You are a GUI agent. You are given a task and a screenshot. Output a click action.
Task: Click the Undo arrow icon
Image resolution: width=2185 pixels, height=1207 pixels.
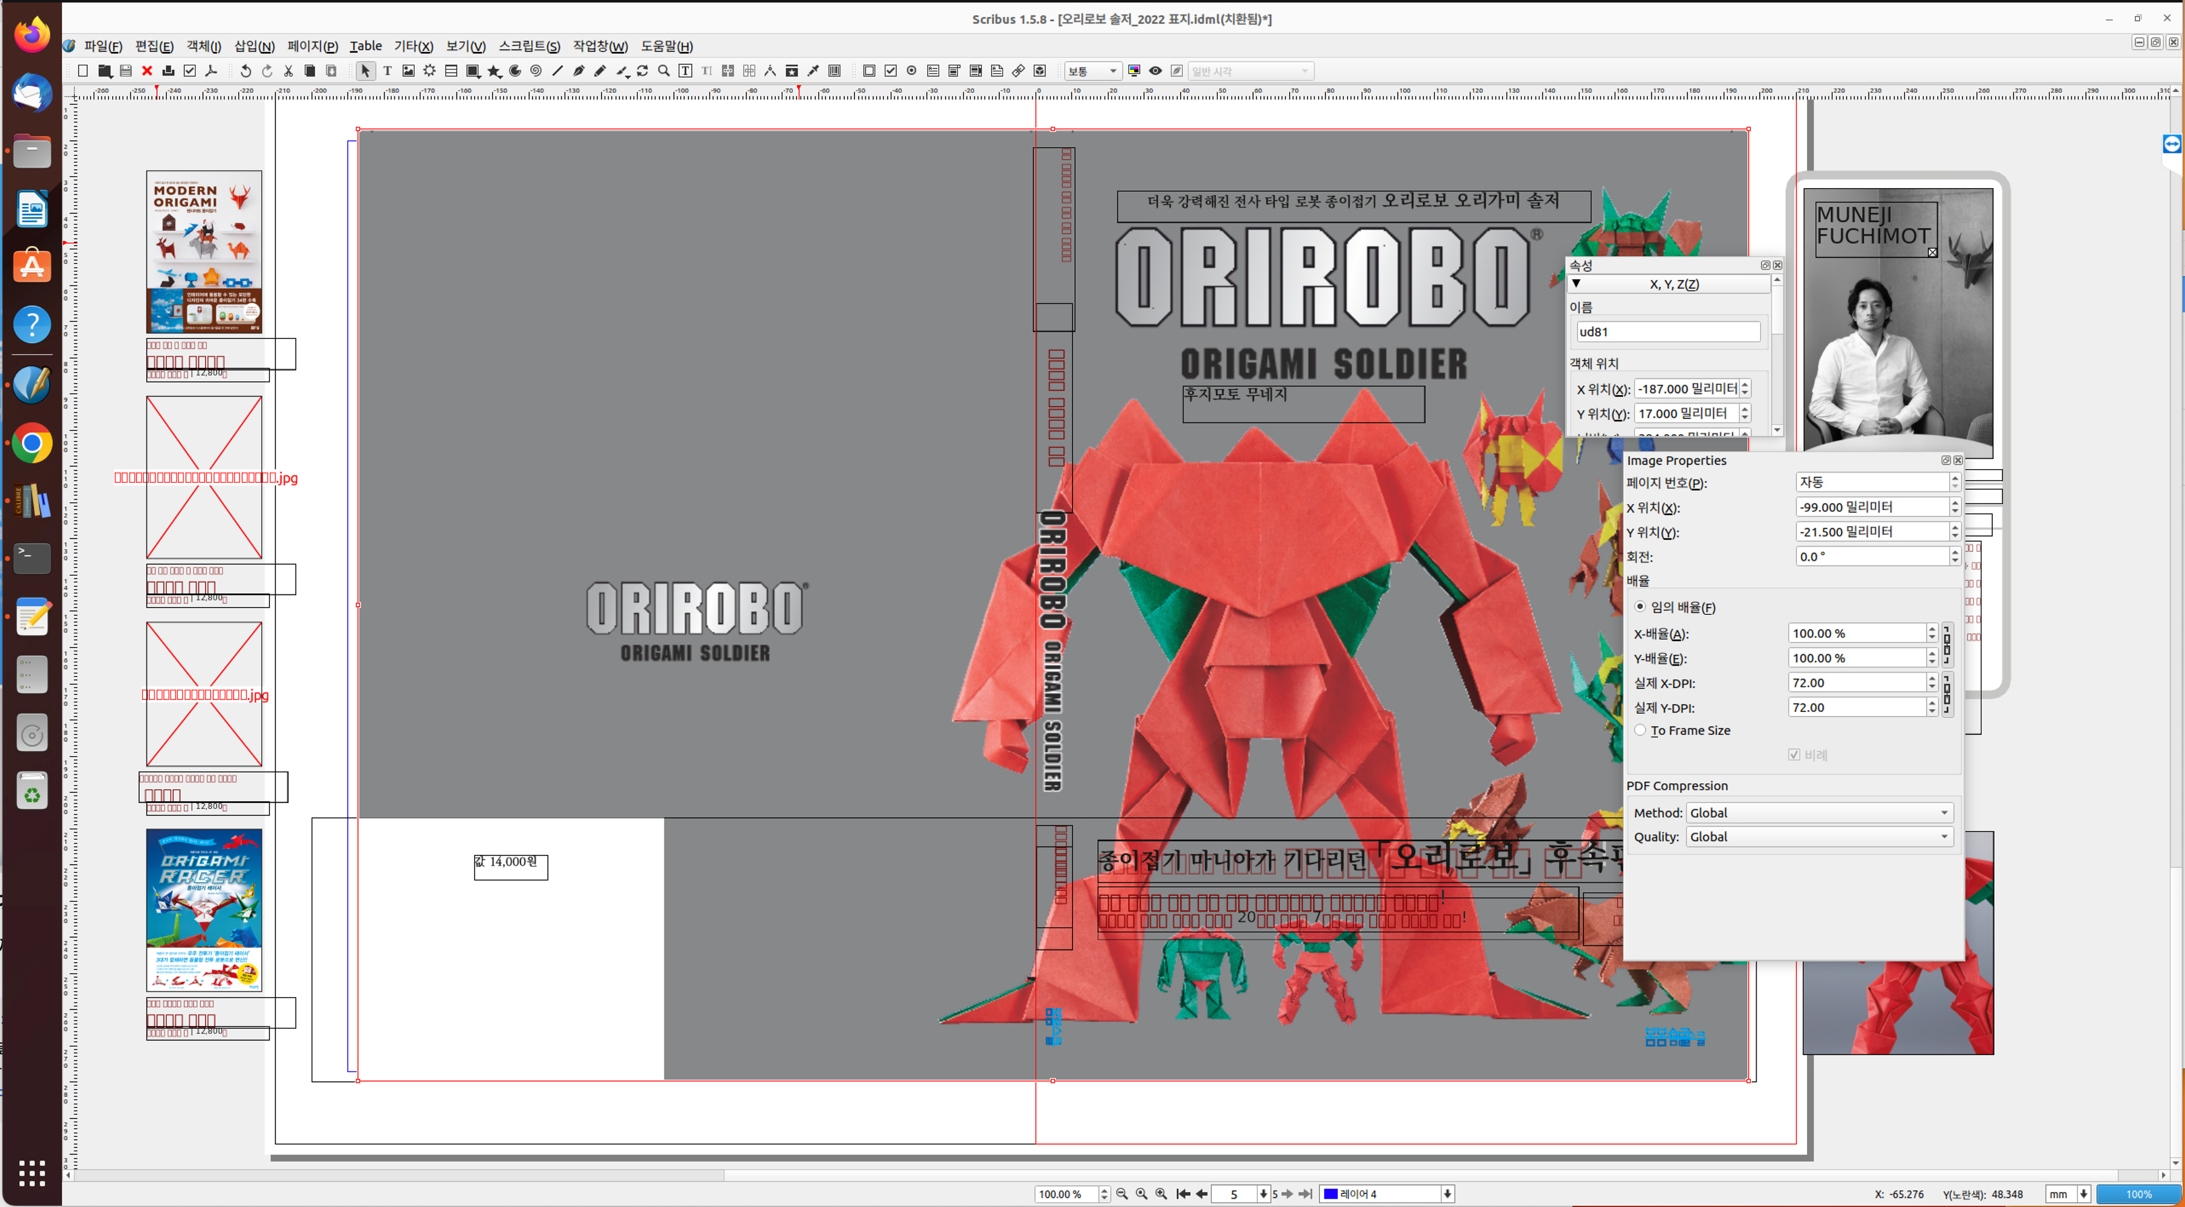[246, 71]
